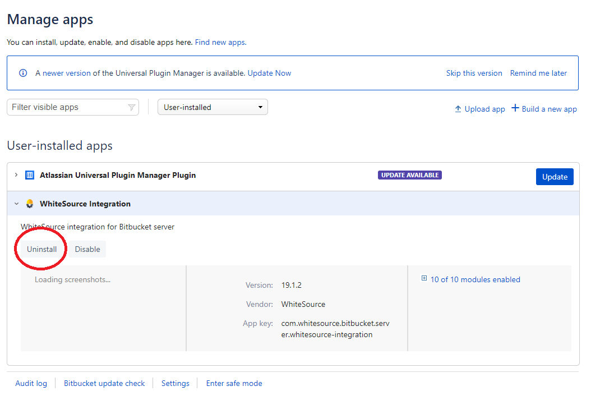This screenshot has height=400, width=600.
Task: Uninstall the WhiteSource Integration app
Action: point(42,249)
